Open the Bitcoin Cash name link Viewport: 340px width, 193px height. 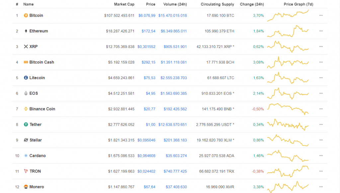pos(42,62)
